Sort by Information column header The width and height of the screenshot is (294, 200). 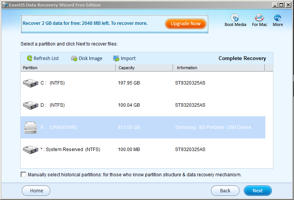coord(219,68)
